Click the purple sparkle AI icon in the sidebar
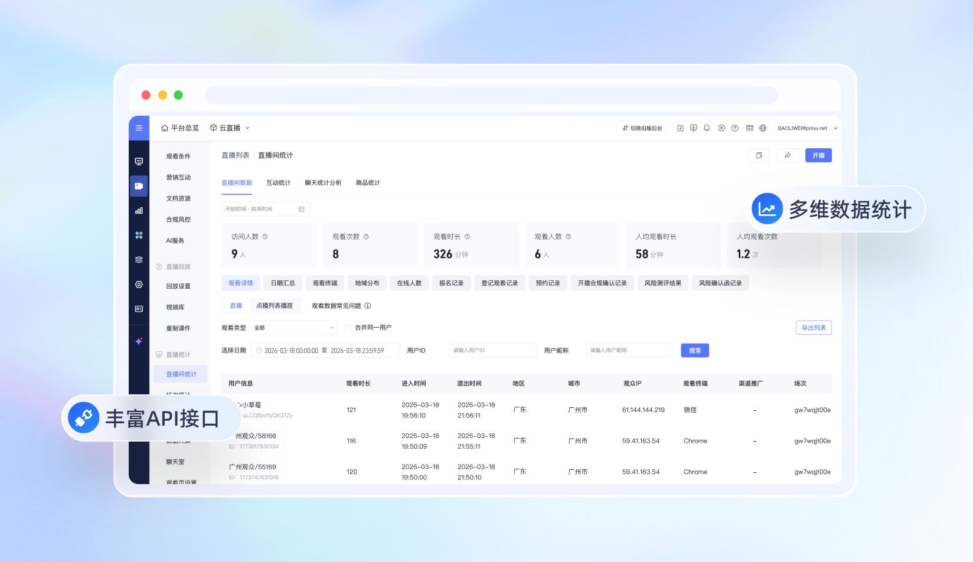 point(139,341)
